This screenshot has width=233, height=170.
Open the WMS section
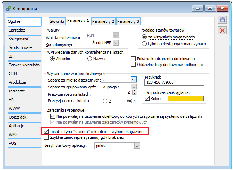pos(24,135)
